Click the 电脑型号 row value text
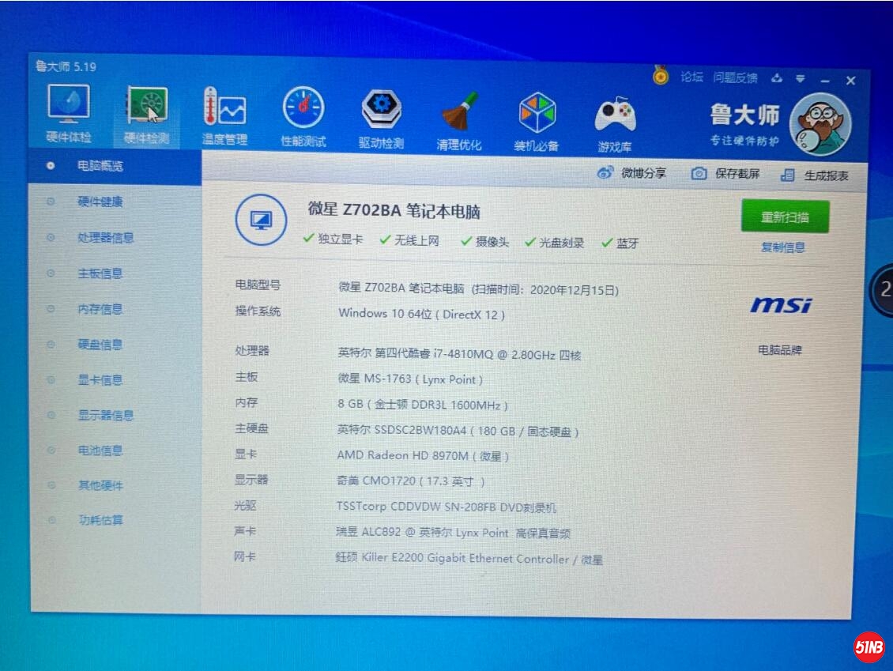The height and width of the screenshot is (671, 893). pyautogui.click(x=478, y=288)
